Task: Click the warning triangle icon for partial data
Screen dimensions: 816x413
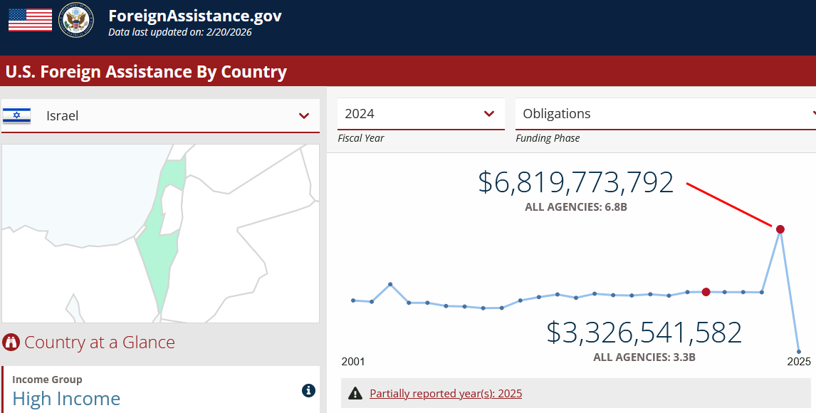Action: 355,394
